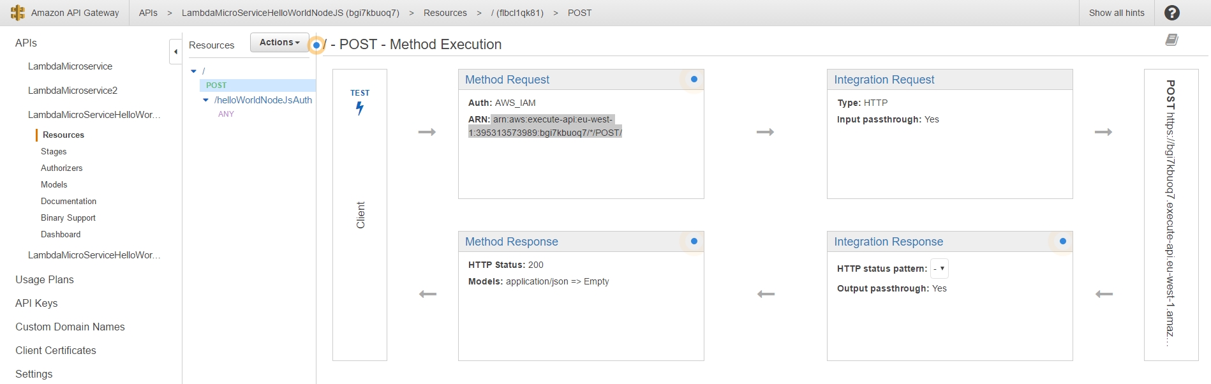Viewport: 1211px width, 384px height.
Task: Collapse the left navigation panel arrow
Action: (x=175, y=52)
